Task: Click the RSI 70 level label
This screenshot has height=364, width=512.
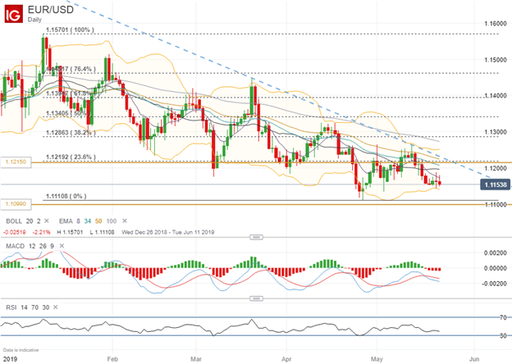Action: [503, 317]
